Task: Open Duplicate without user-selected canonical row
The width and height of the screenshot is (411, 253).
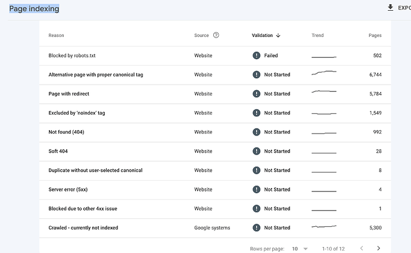Action: coord(95,170)
